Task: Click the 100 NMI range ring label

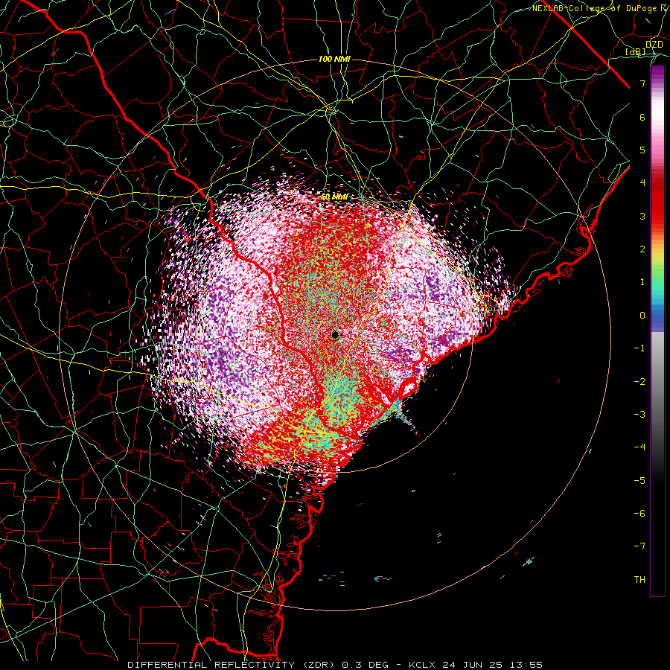Action: (x=334, y=59)
